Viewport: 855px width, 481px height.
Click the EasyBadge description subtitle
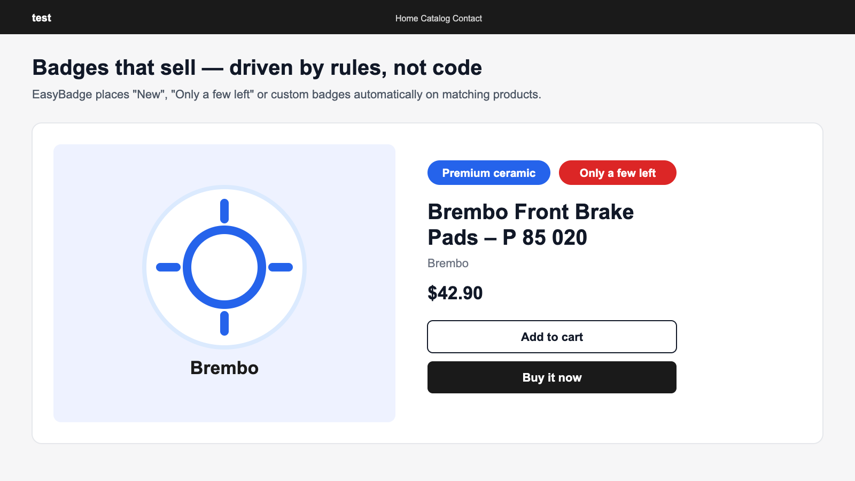coord(286,95)
